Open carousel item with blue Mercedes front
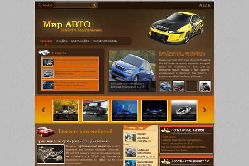 (x=154, y=110)
